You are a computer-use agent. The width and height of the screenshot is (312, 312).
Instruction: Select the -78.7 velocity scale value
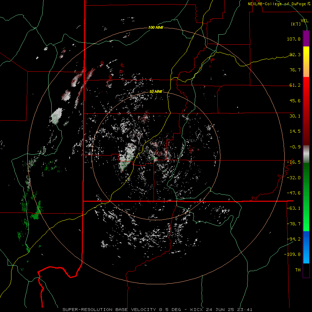coord(294,224)
